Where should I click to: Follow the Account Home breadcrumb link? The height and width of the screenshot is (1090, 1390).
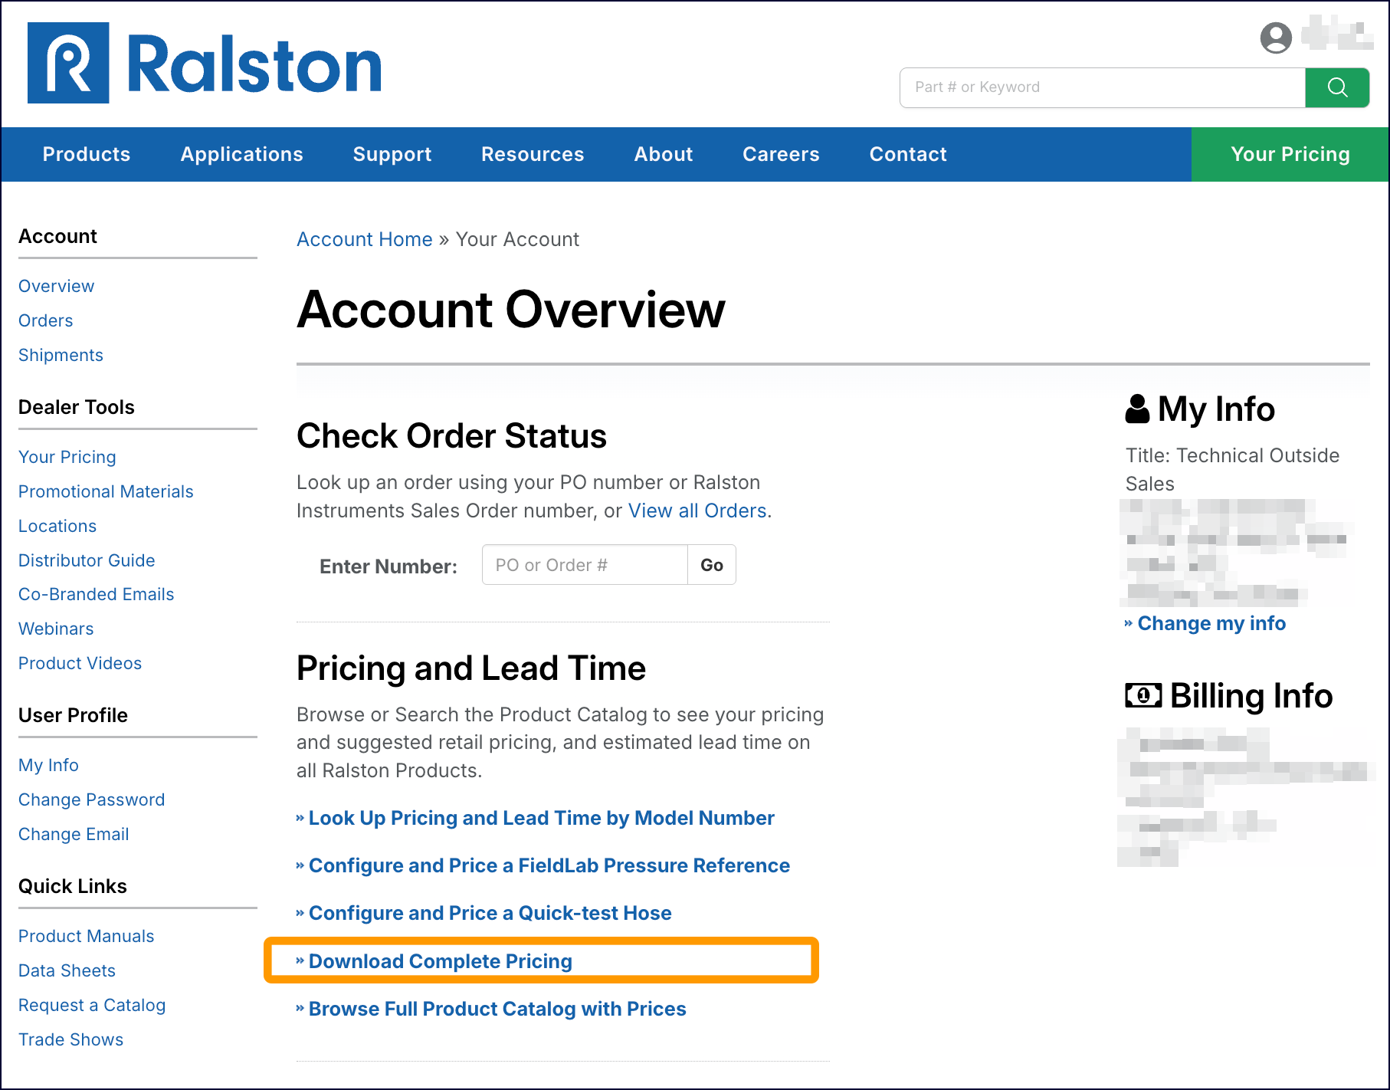(x=365, y=239)
